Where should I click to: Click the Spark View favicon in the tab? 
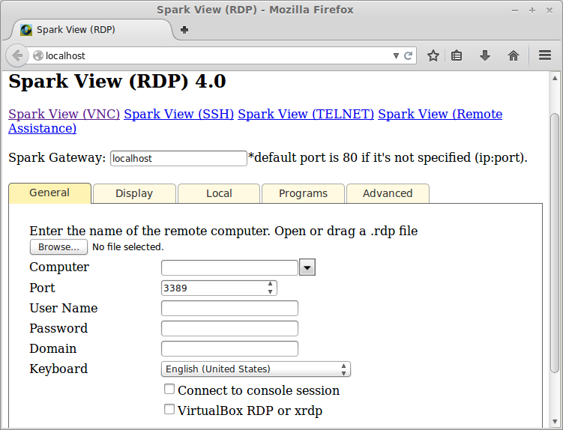(25, 30)
